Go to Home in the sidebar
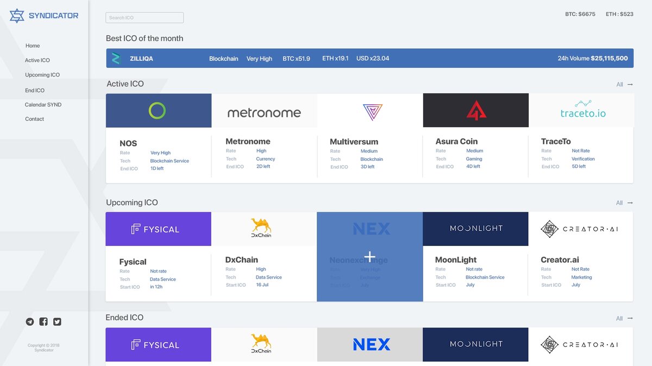The height and width of the screenshot is (366, 652). pos(33,46)
